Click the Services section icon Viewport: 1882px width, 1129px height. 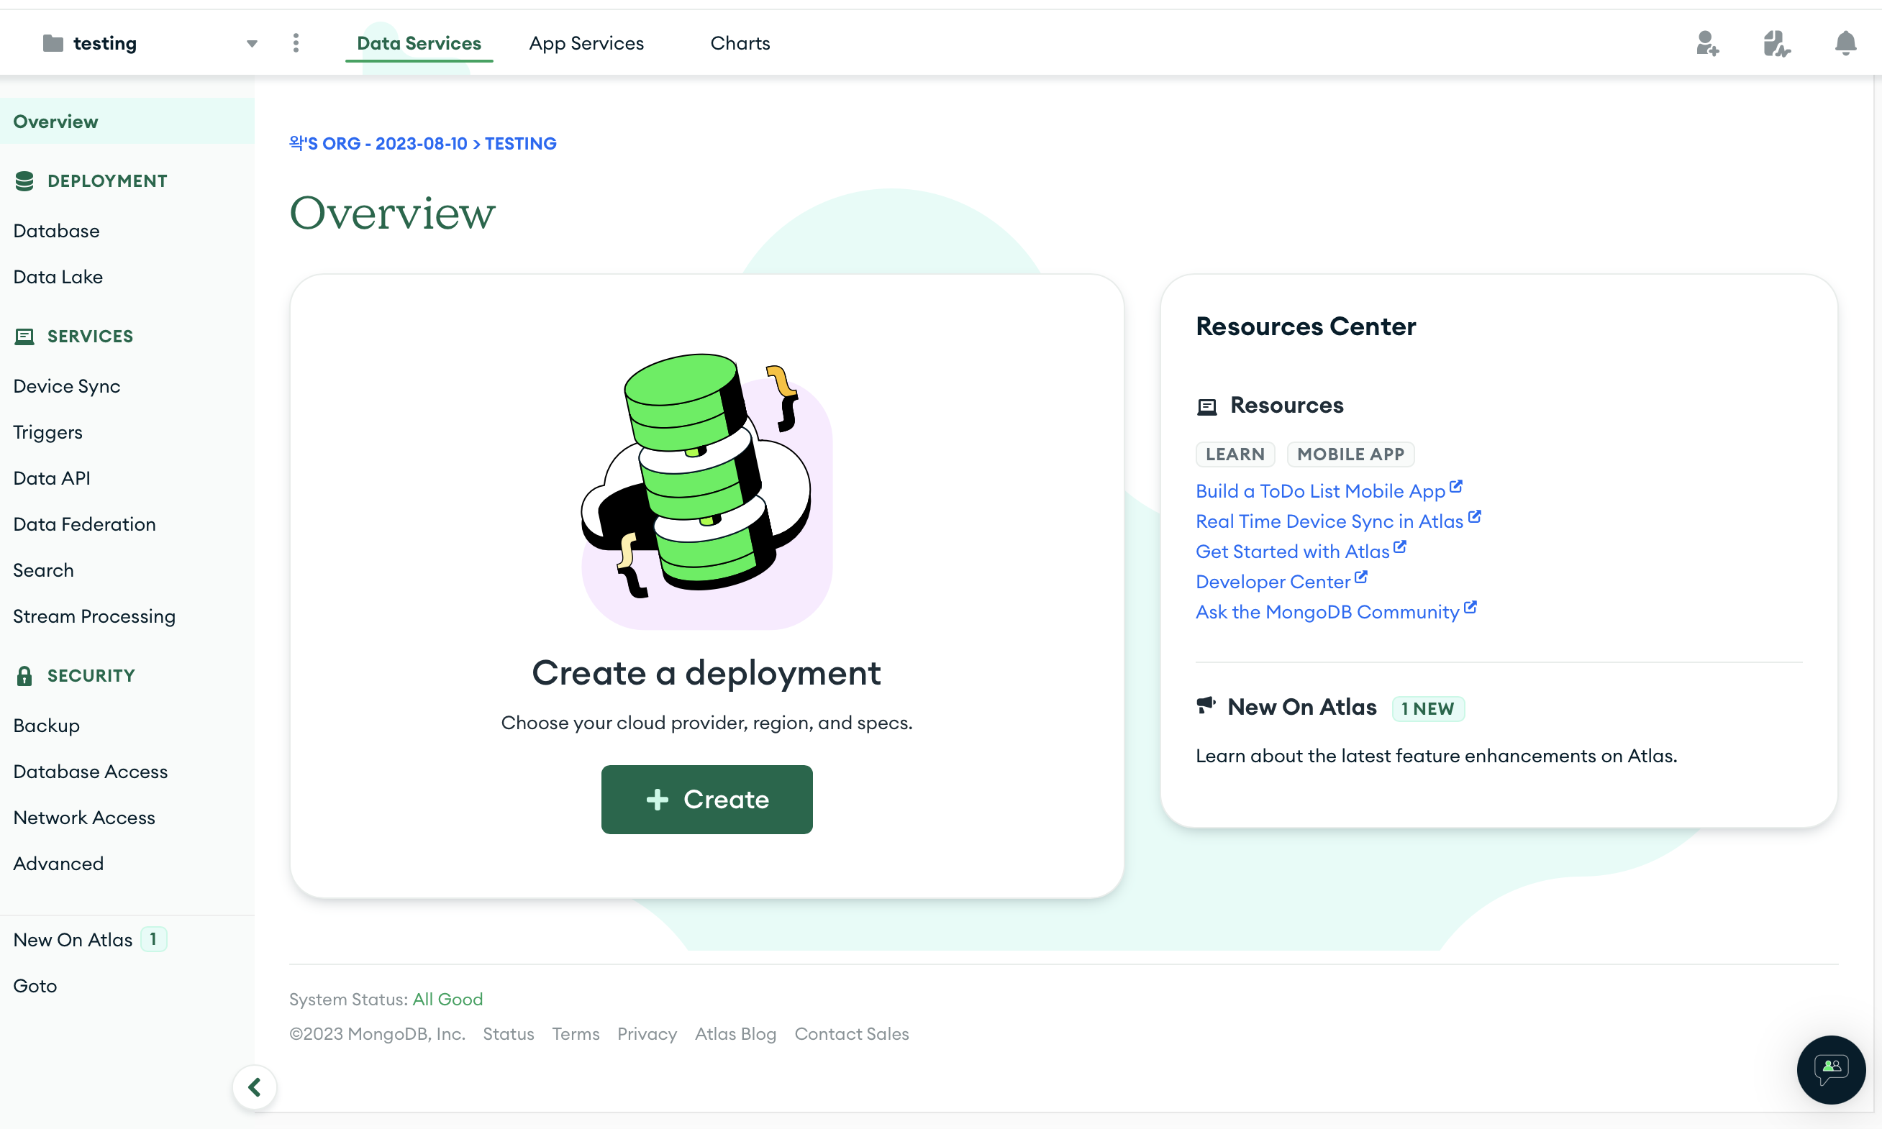point(24,337)
